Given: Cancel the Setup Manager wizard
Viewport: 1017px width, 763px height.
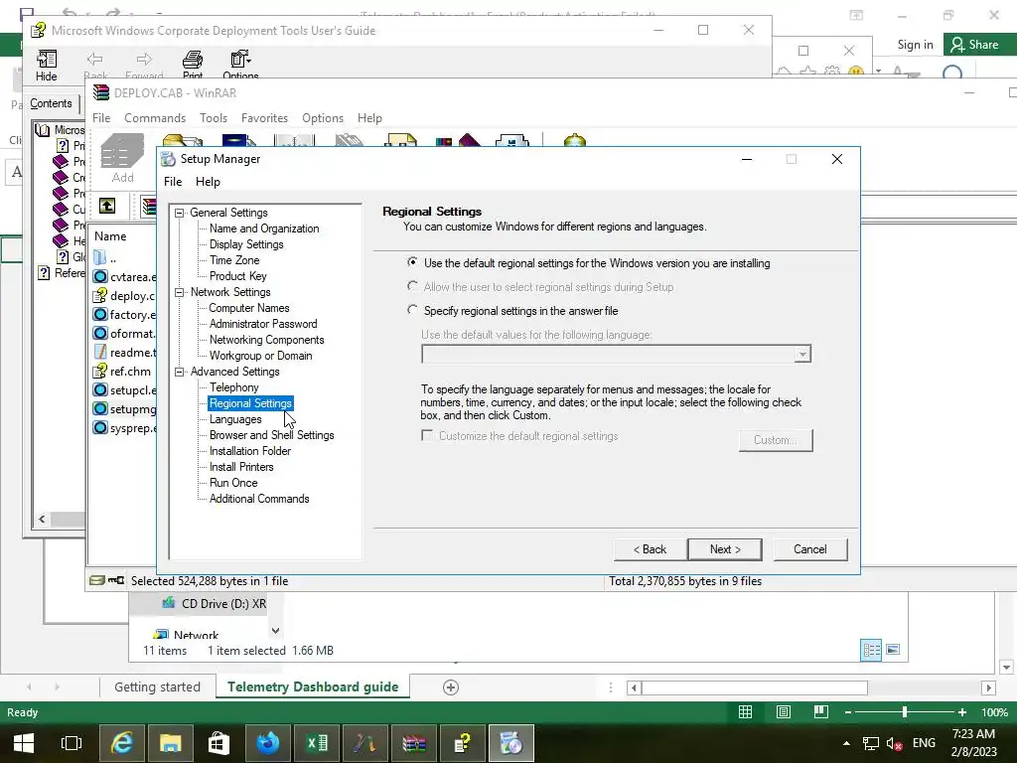Looking at the screenshot, I should (810, 549).
